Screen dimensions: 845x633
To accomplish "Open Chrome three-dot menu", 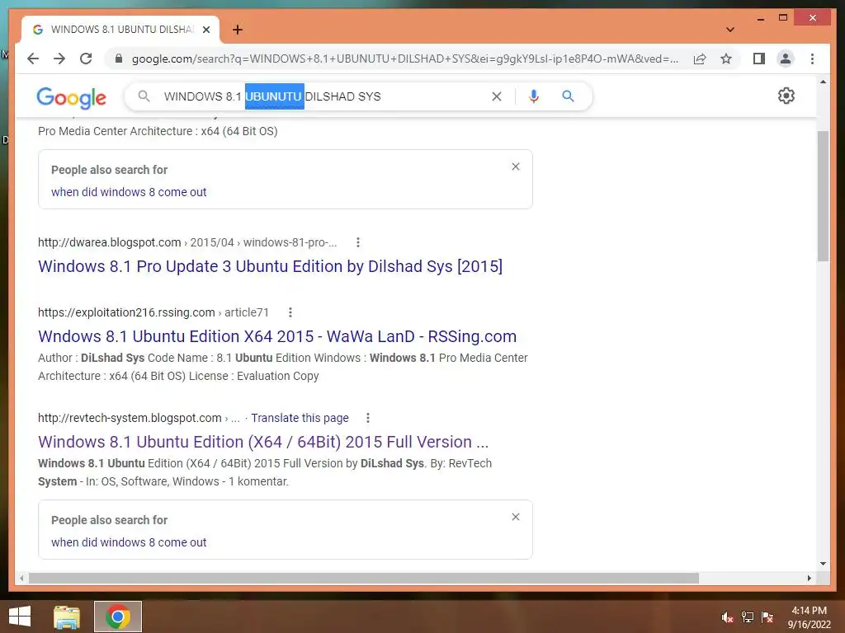I will point(812,59).
